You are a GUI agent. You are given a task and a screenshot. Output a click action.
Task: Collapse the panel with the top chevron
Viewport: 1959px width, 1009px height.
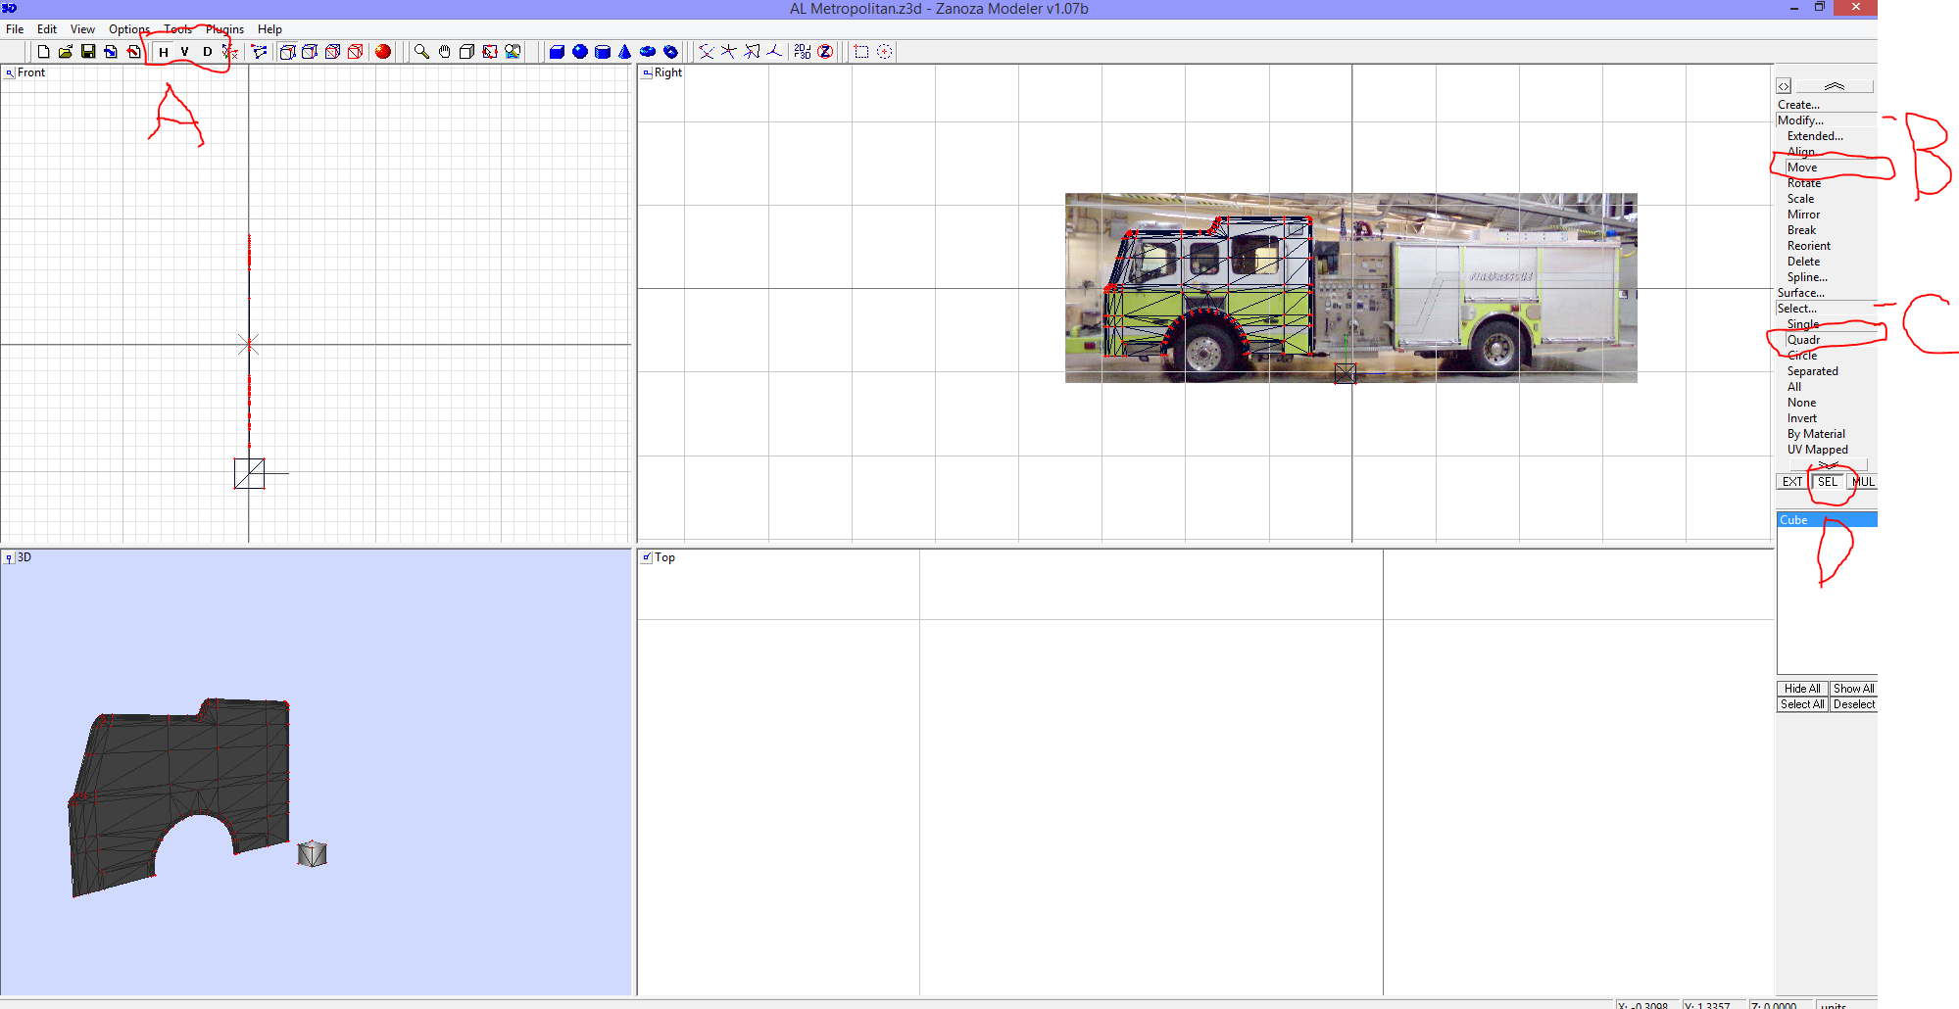click(x=1835, y=85)
